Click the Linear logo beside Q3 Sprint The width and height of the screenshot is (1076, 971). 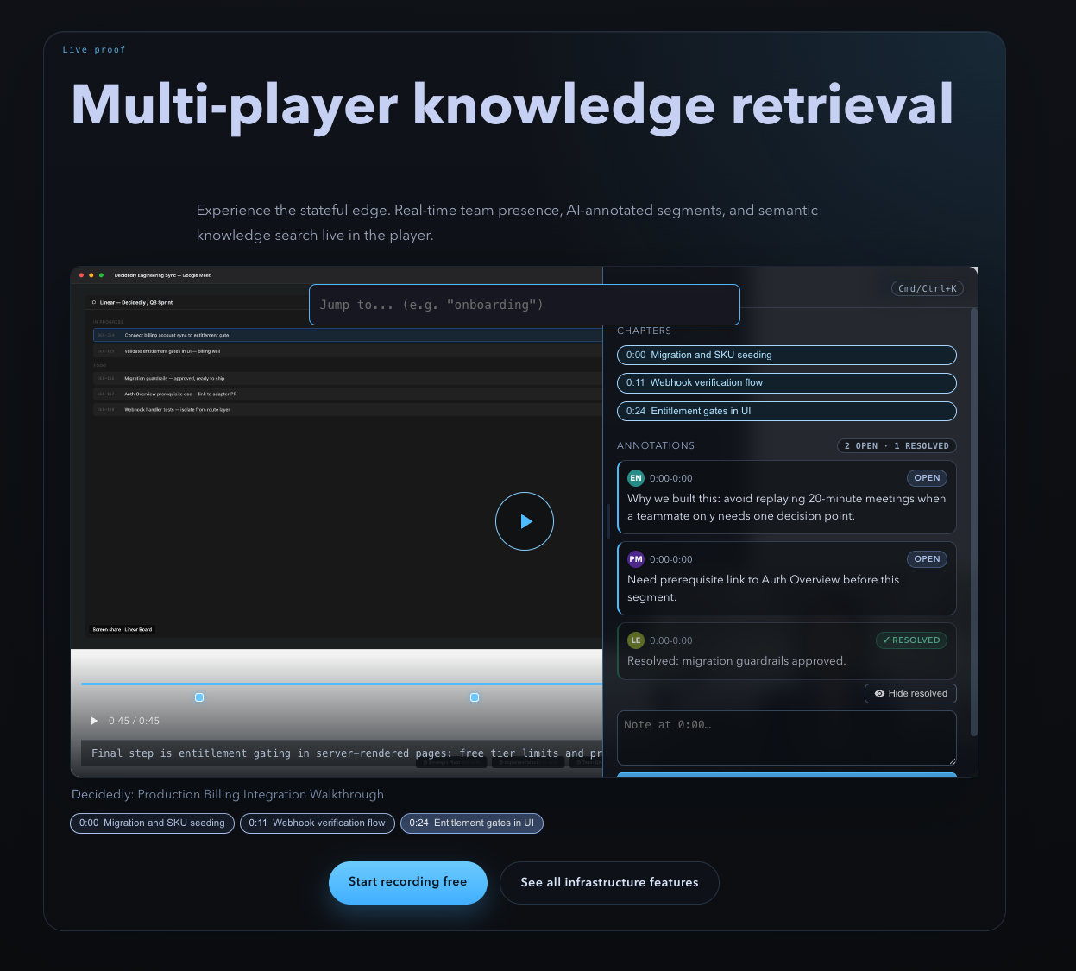pyautogui.click(x=92, y=302)
